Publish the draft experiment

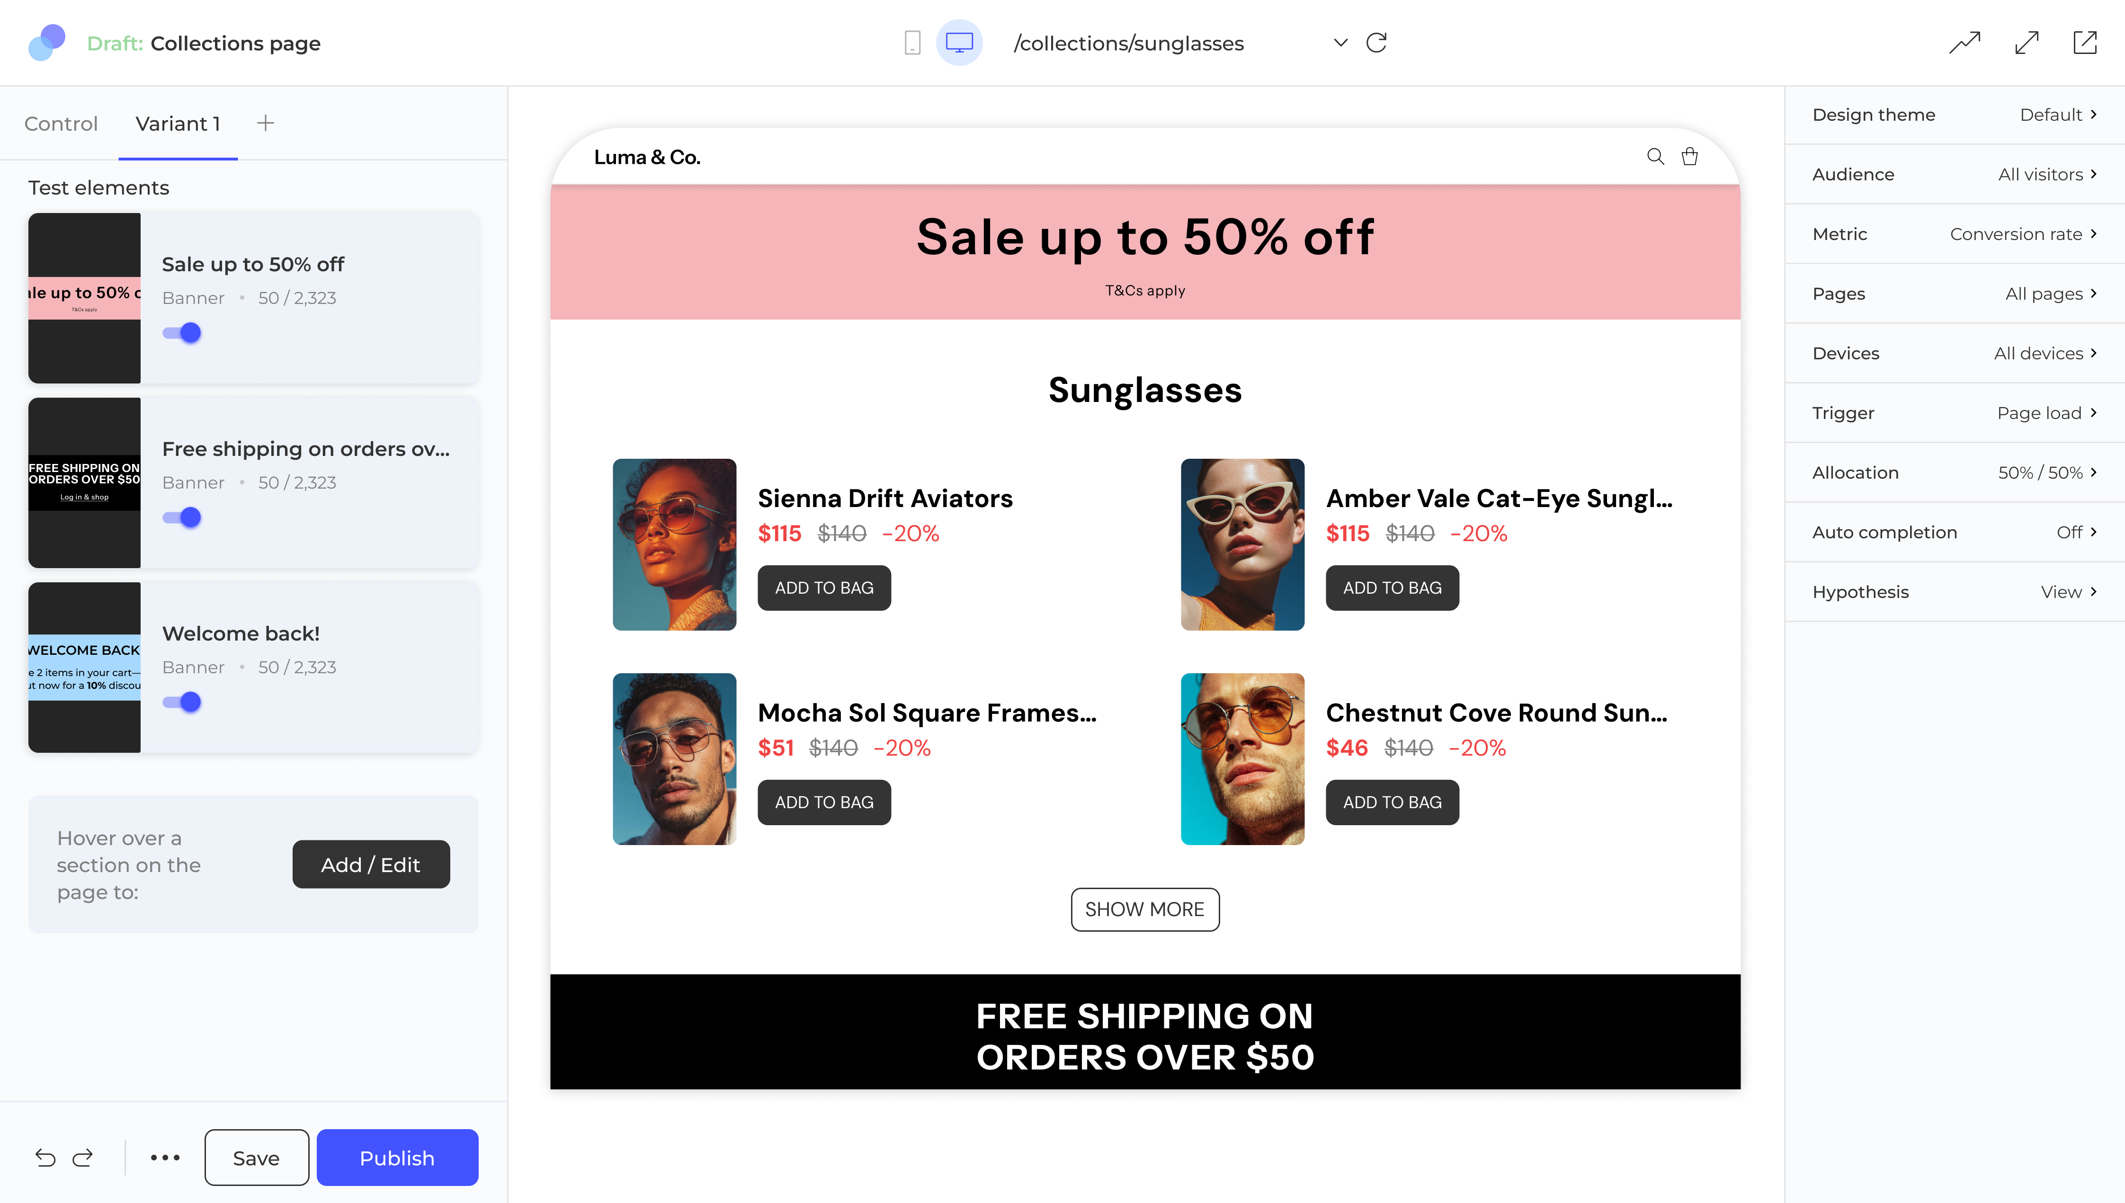(397, 1158)
